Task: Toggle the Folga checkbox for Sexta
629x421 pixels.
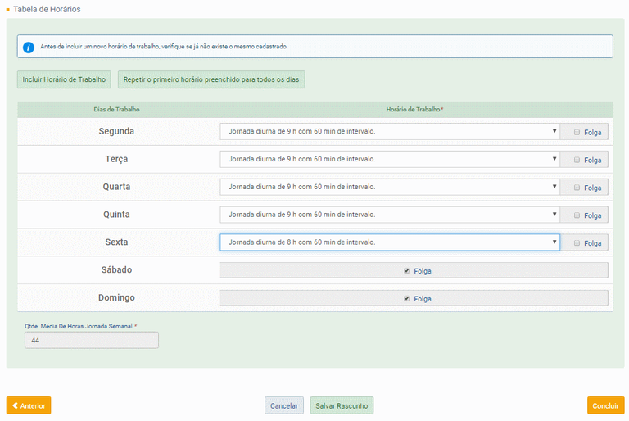Action: [577, 243]
